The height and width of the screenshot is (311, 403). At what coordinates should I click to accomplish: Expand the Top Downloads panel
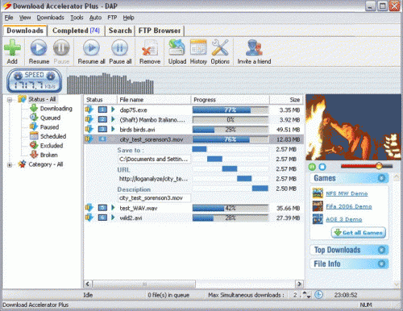point(381,250)
